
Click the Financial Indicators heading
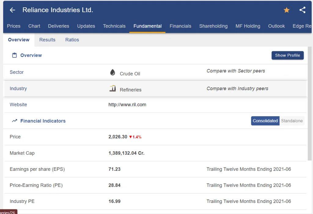[43, 121]
